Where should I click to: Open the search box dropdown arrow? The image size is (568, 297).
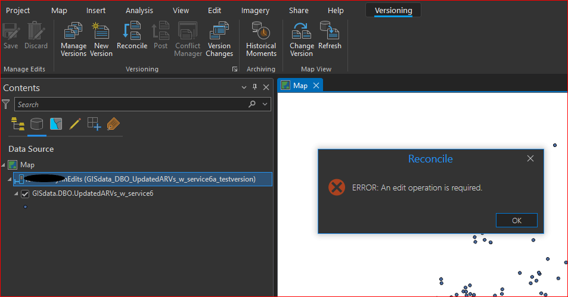[265, 104]
